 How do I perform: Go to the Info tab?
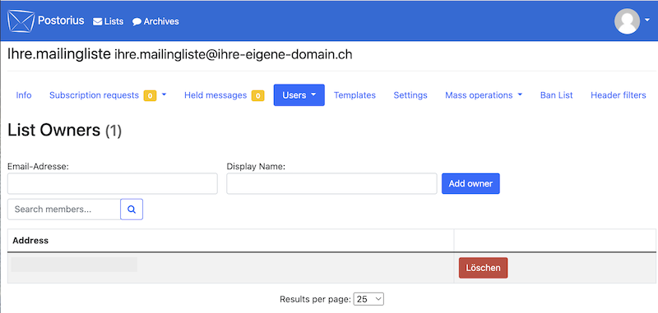pos(24,95)
